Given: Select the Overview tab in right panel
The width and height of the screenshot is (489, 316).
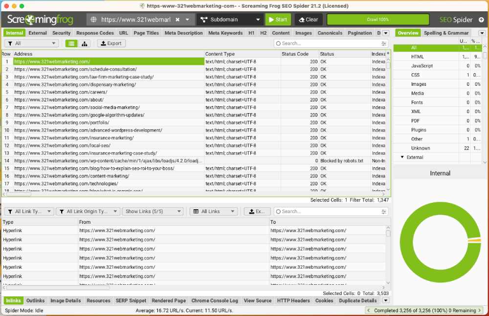Looking at the screenshot, I should (x=408, y=33).
